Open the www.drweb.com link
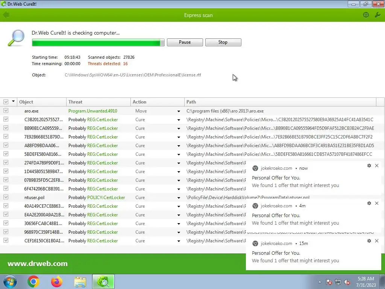 click(x=38, y=264)
